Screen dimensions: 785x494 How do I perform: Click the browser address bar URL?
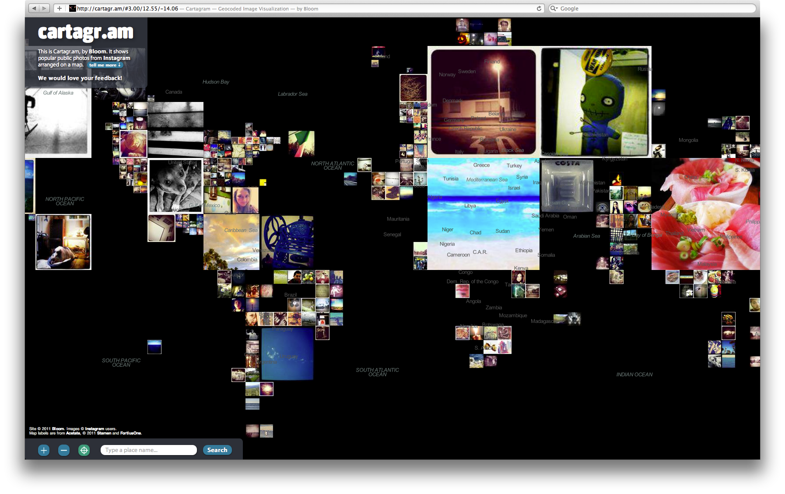pyautogui.click(x=128, y=9)
